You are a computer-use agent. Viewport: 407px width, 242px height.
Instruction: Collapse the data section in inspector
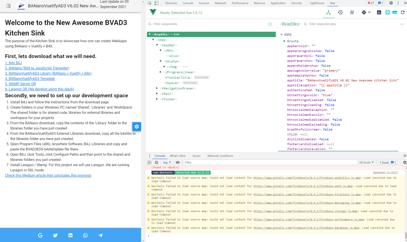(x=282, y=34)
